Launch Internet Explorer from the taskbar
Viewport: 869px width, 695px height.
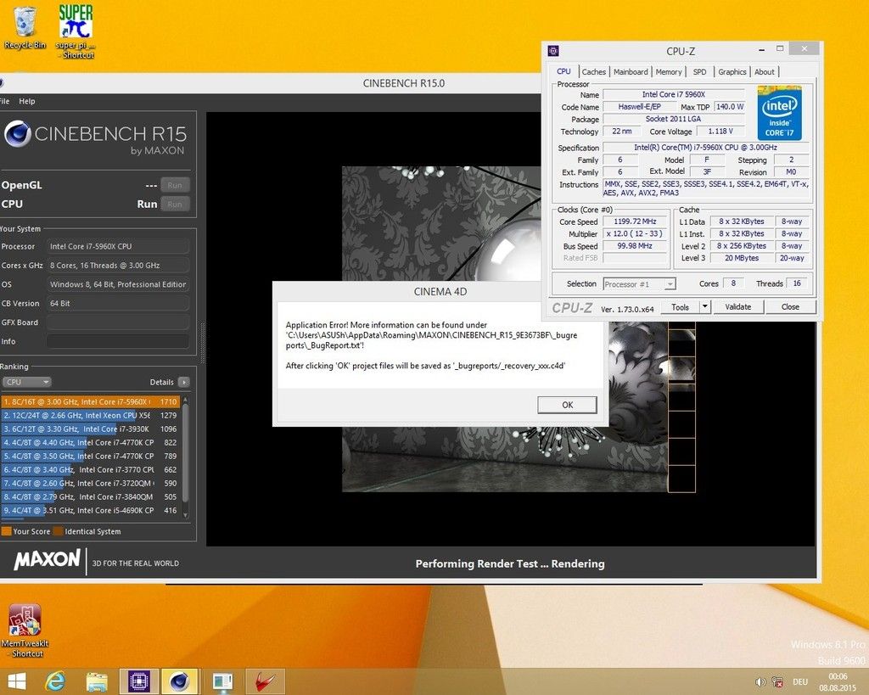tap(55, 681)
